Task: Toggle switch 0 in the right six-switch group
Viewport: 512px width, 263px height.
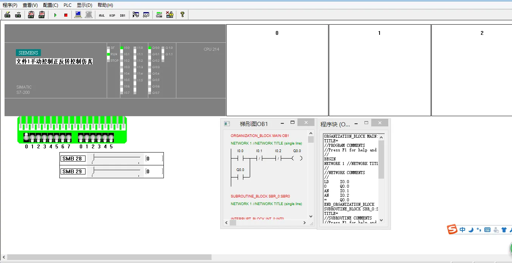Action: [81, 137]
